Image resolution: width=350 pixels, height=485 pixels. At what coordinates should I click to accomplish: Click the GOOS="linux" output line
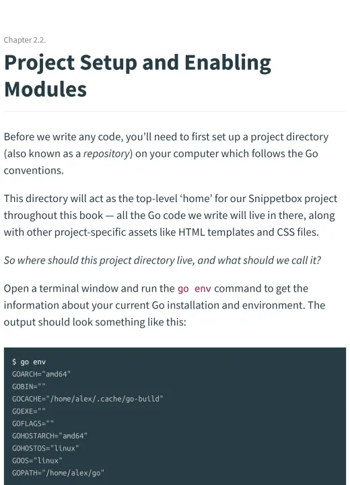tap(37, 461)
